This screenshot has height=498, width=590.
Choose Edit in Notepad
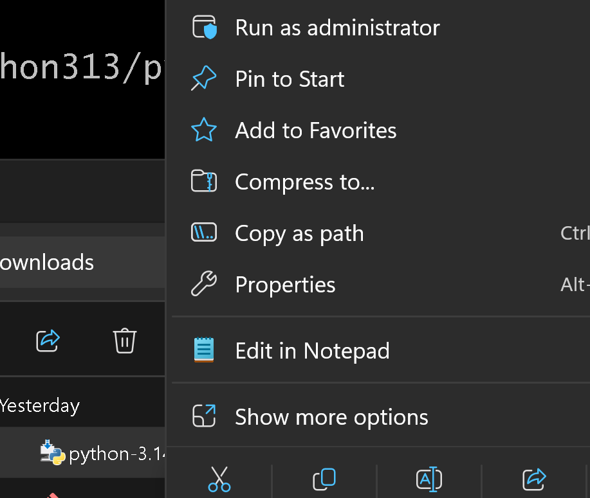coord(312,351)
